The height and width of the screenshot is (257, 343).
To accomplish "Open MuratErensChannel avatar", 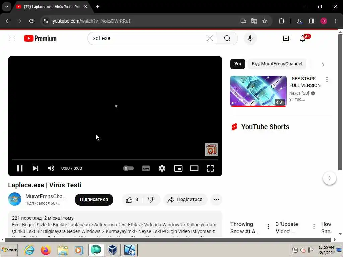I will [x=15, y=199].
